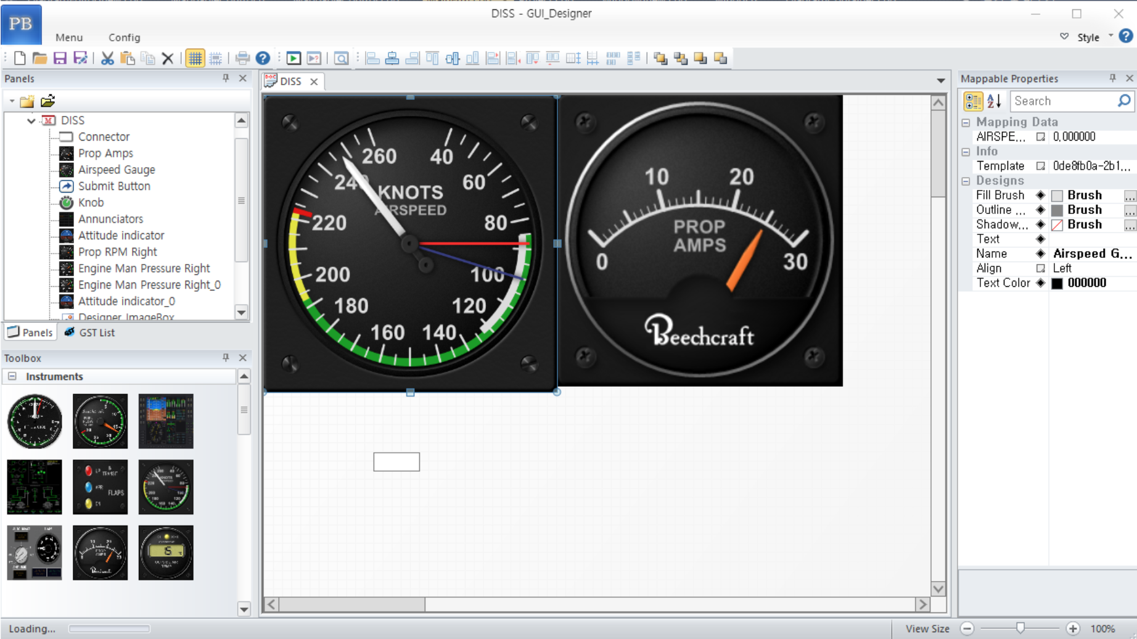
Task: Select Knob in the Panels tree
Action: tap(91, 202)
